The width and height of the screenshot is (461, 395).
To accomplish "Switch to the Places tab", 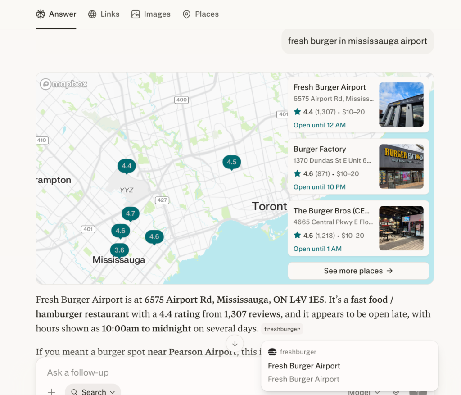I will (201, 14).
